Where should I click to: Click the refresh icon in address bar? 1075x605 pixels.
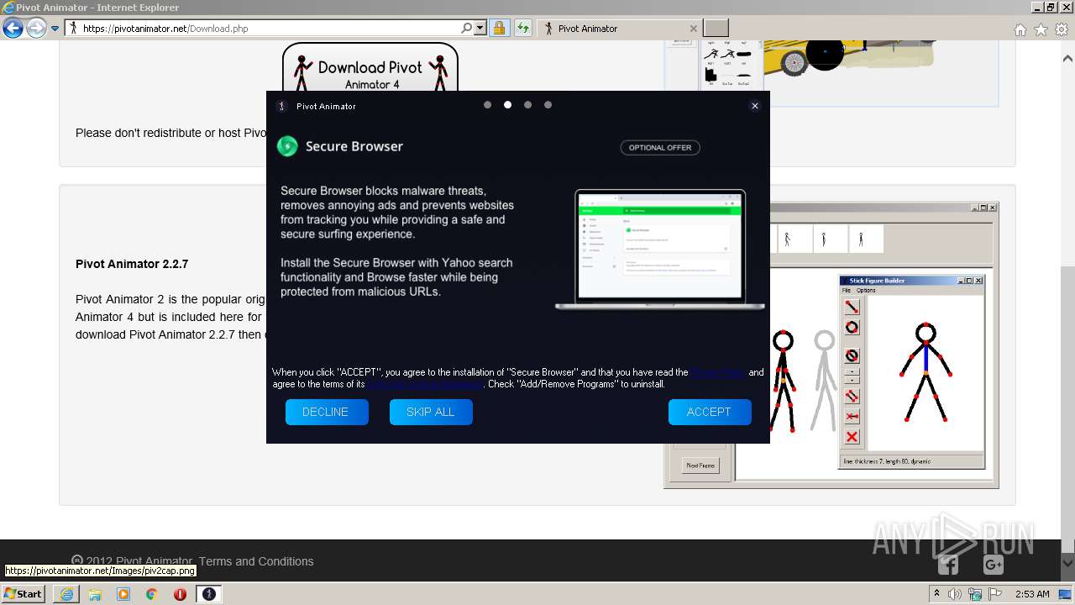pos(523,29)
